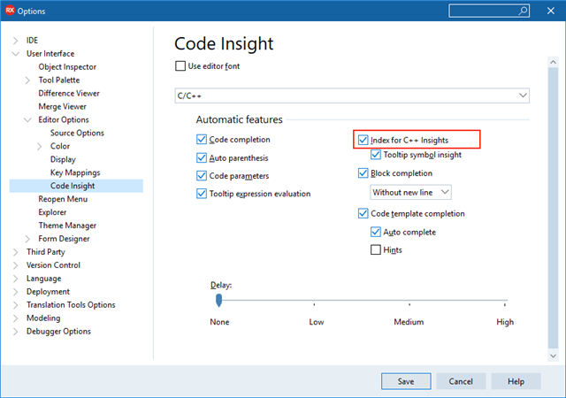Open the Theme Manager page
The width and height of the screenshot is (566, 398).
point(67,226)
